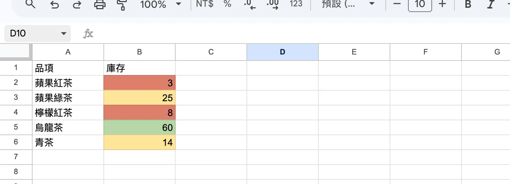510x184 pixels.
Task: Toggle italic formatting
Action: (x=491, y=4)
